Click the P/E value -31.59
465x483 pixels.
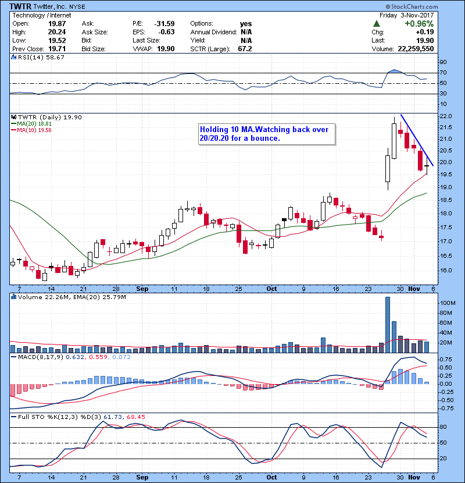point(164,24)
